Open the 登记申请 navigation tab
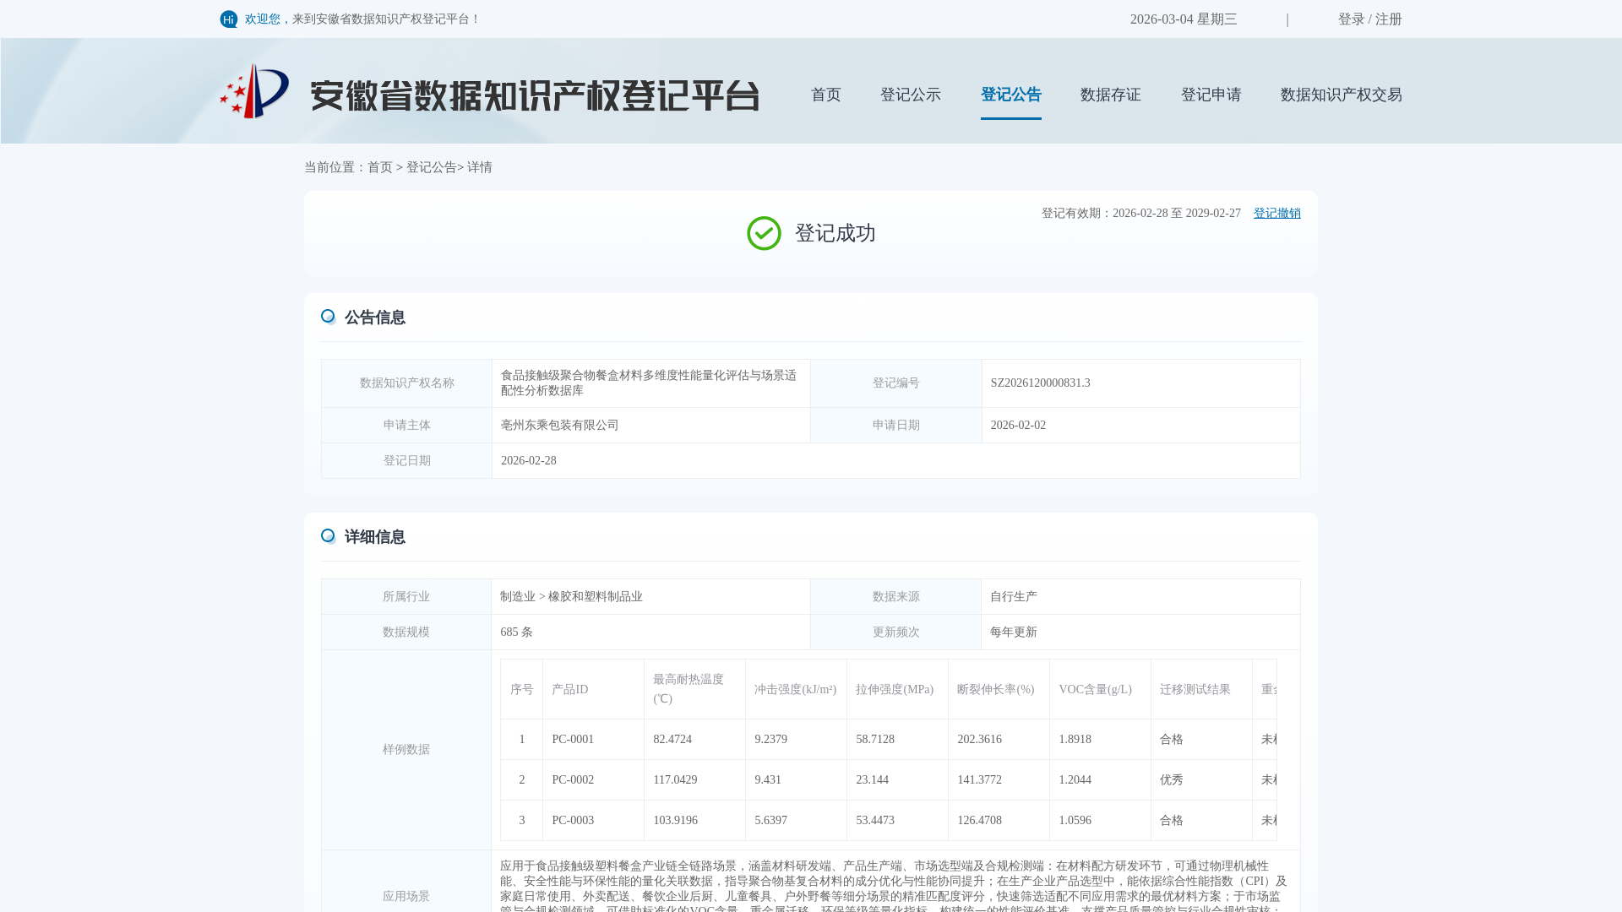This screenshot has width=1622, height=912. pyautogui.click(x=1211, y=95)
